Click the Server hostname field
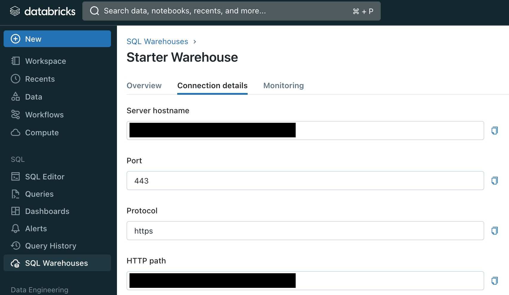 (x=305, y=131)
